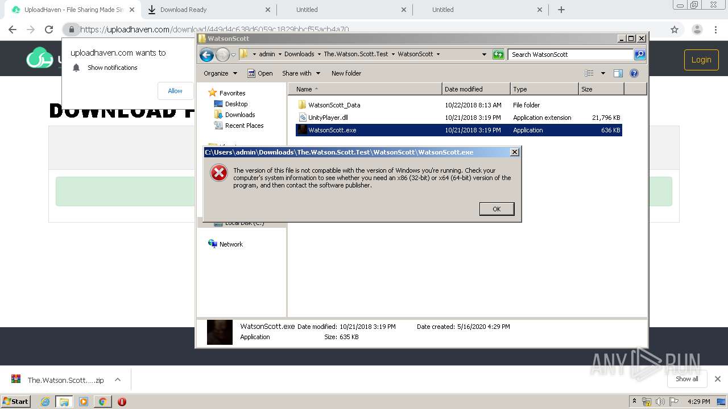Click the UploadHaven Login button
728x409 pixels.
tap(701, 60)
